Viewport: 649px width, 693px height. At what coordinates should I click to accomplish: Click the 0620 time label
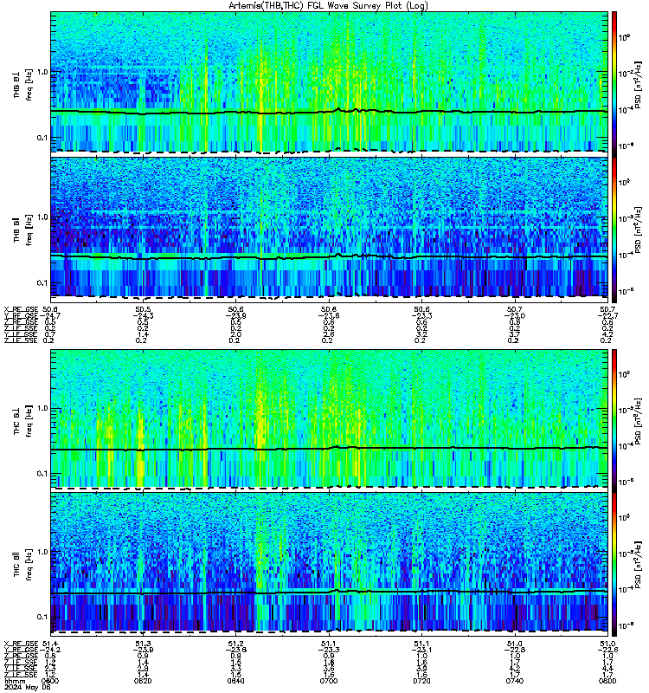click(143, 681)
